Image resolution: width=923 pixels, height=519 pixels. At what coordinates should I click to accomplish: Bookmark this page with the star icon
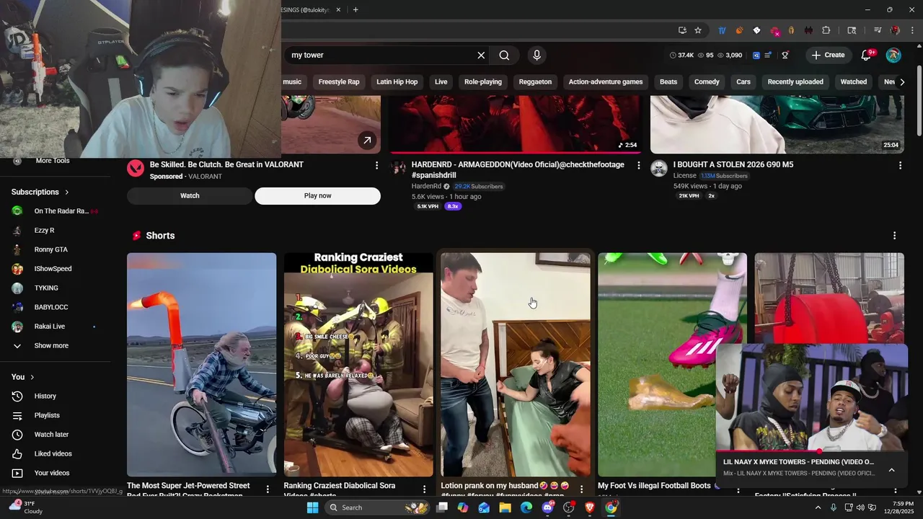(x=698, y=30)
